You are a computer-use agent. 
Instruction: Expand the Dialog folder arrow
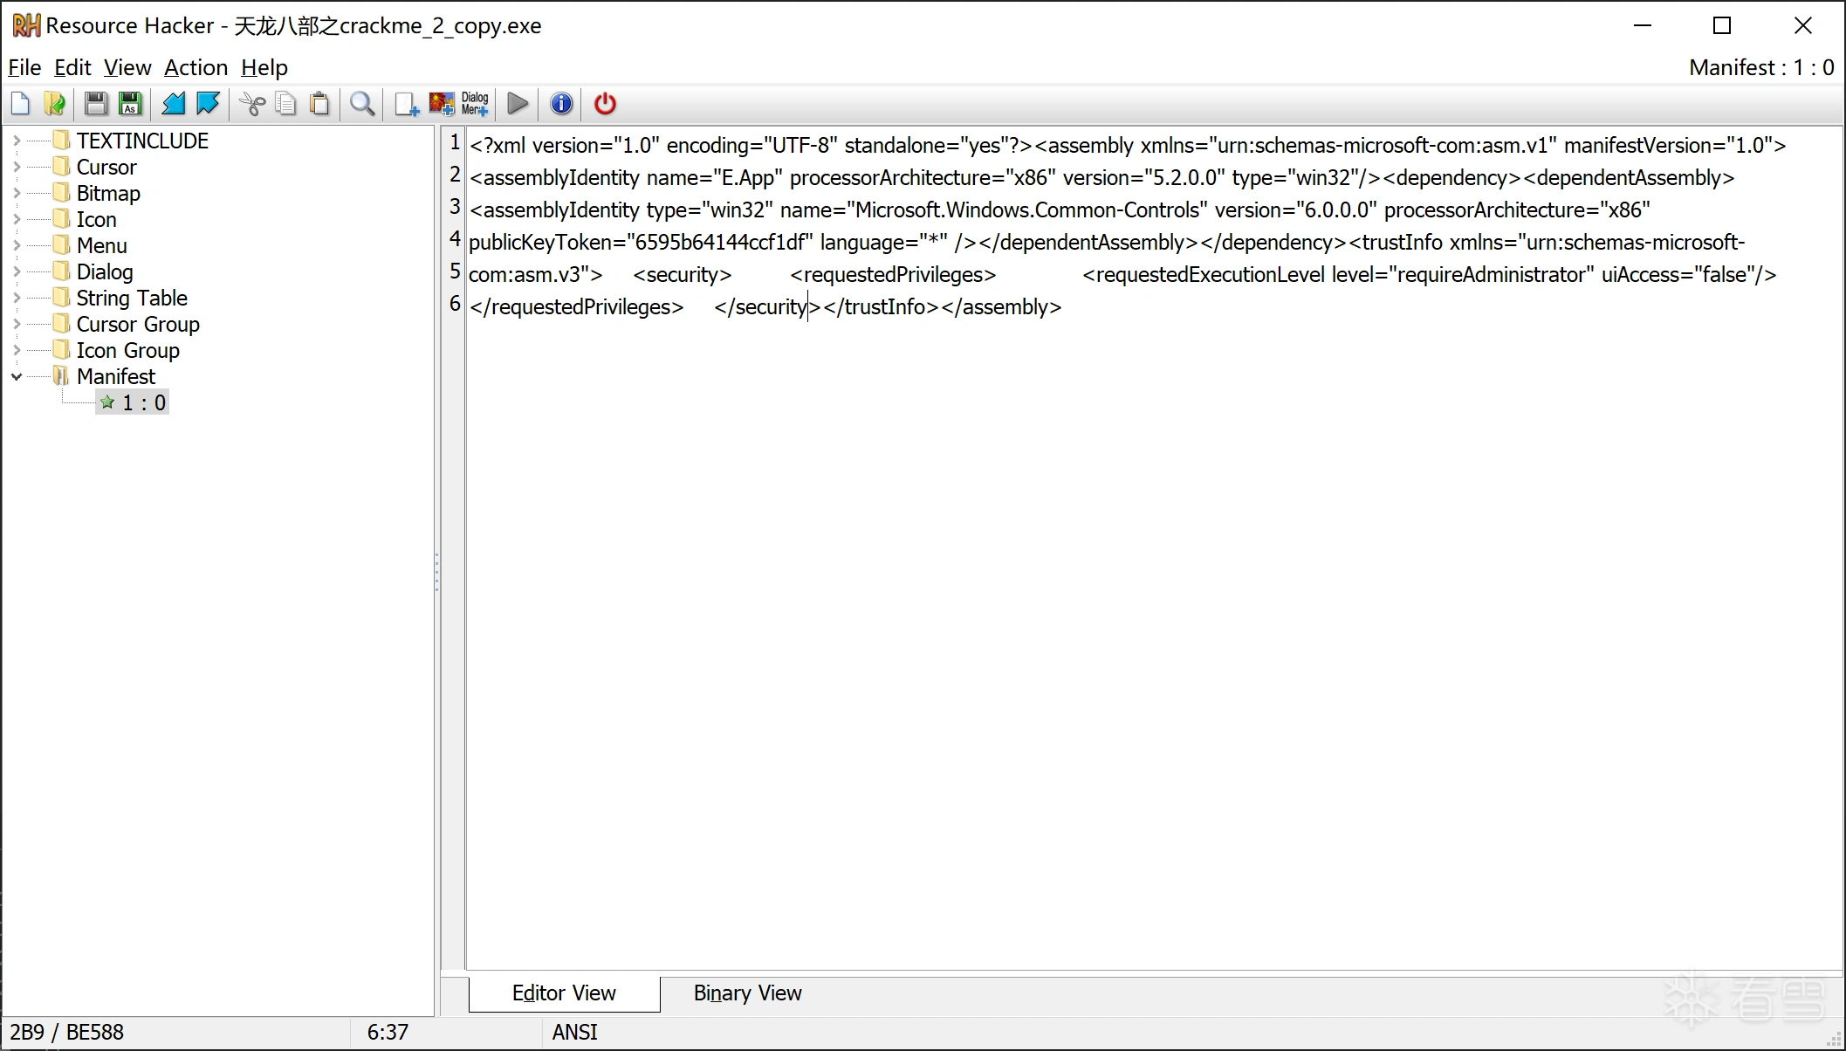[x=17, y=271]
